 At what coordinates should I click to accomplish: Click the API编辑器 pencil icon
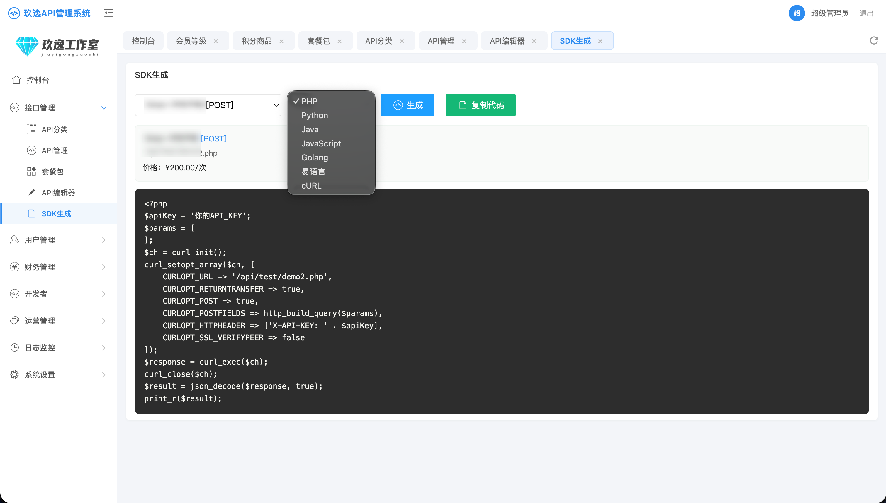31,192
